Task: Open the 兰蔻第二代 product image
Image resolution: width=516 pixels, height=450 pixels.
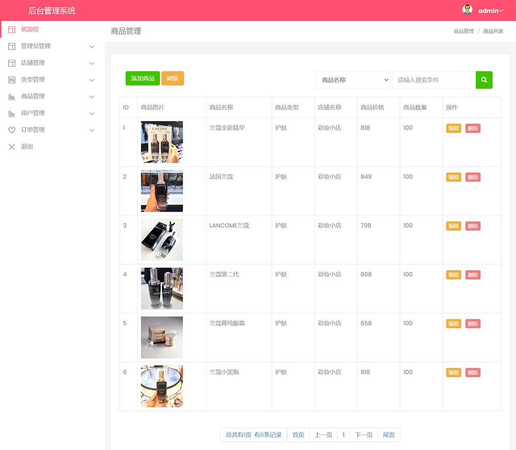Action: pos(162,288)
